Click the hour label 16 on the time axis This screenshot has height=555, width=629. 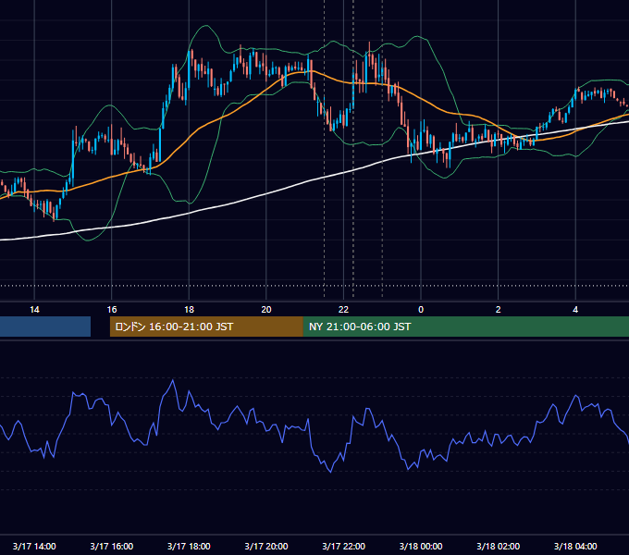(x=112, y=310)
